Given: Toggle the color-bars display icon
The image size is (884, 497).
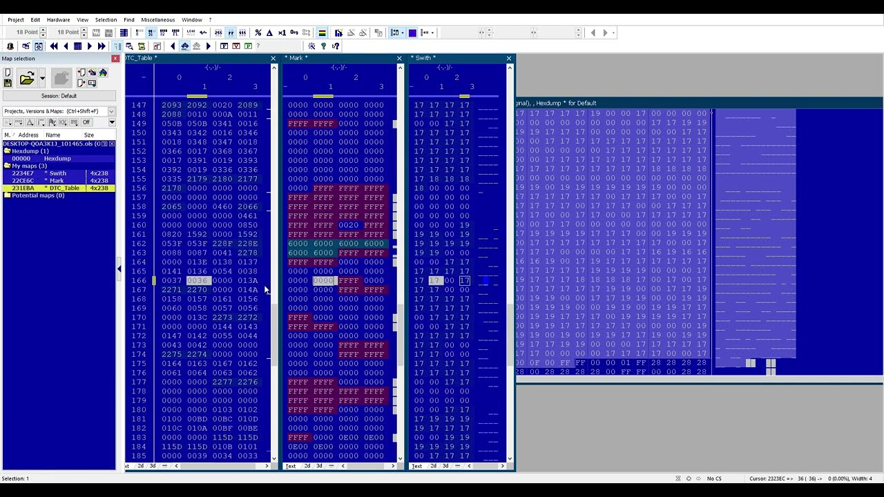Looking at the screenshot, I should tap(322, 32).
